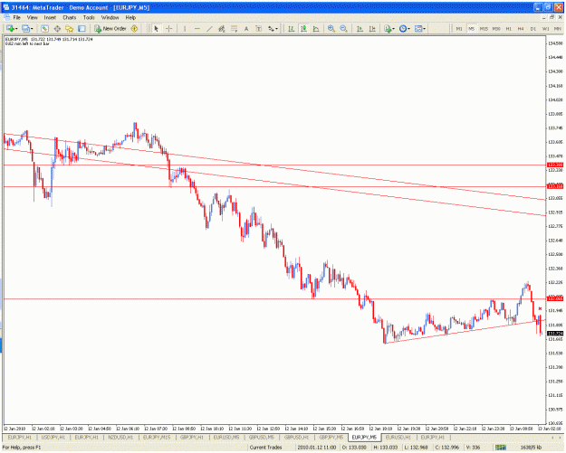Open the Insert menu
The image size is (566, 453).
(50, 17)
